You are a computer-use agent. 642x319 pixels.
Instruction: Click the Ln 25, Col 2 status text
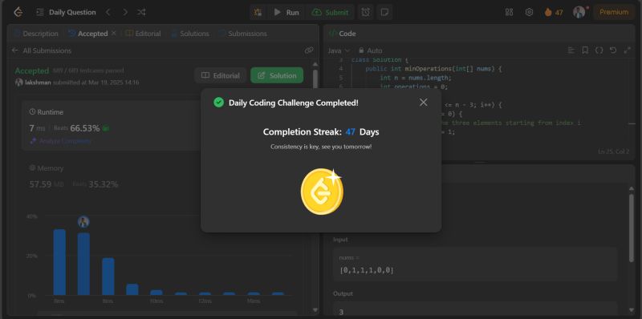click(x=613, y=151)
